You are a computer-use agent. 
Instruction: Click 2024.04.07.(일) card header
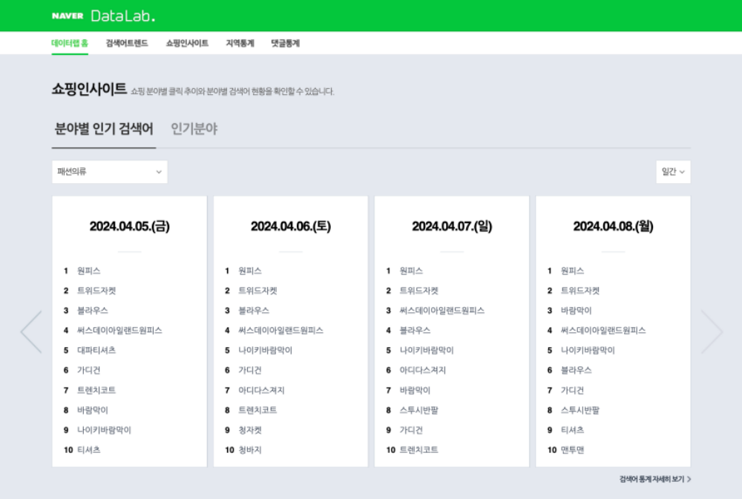pyautogui.click(x=452, y=227)
